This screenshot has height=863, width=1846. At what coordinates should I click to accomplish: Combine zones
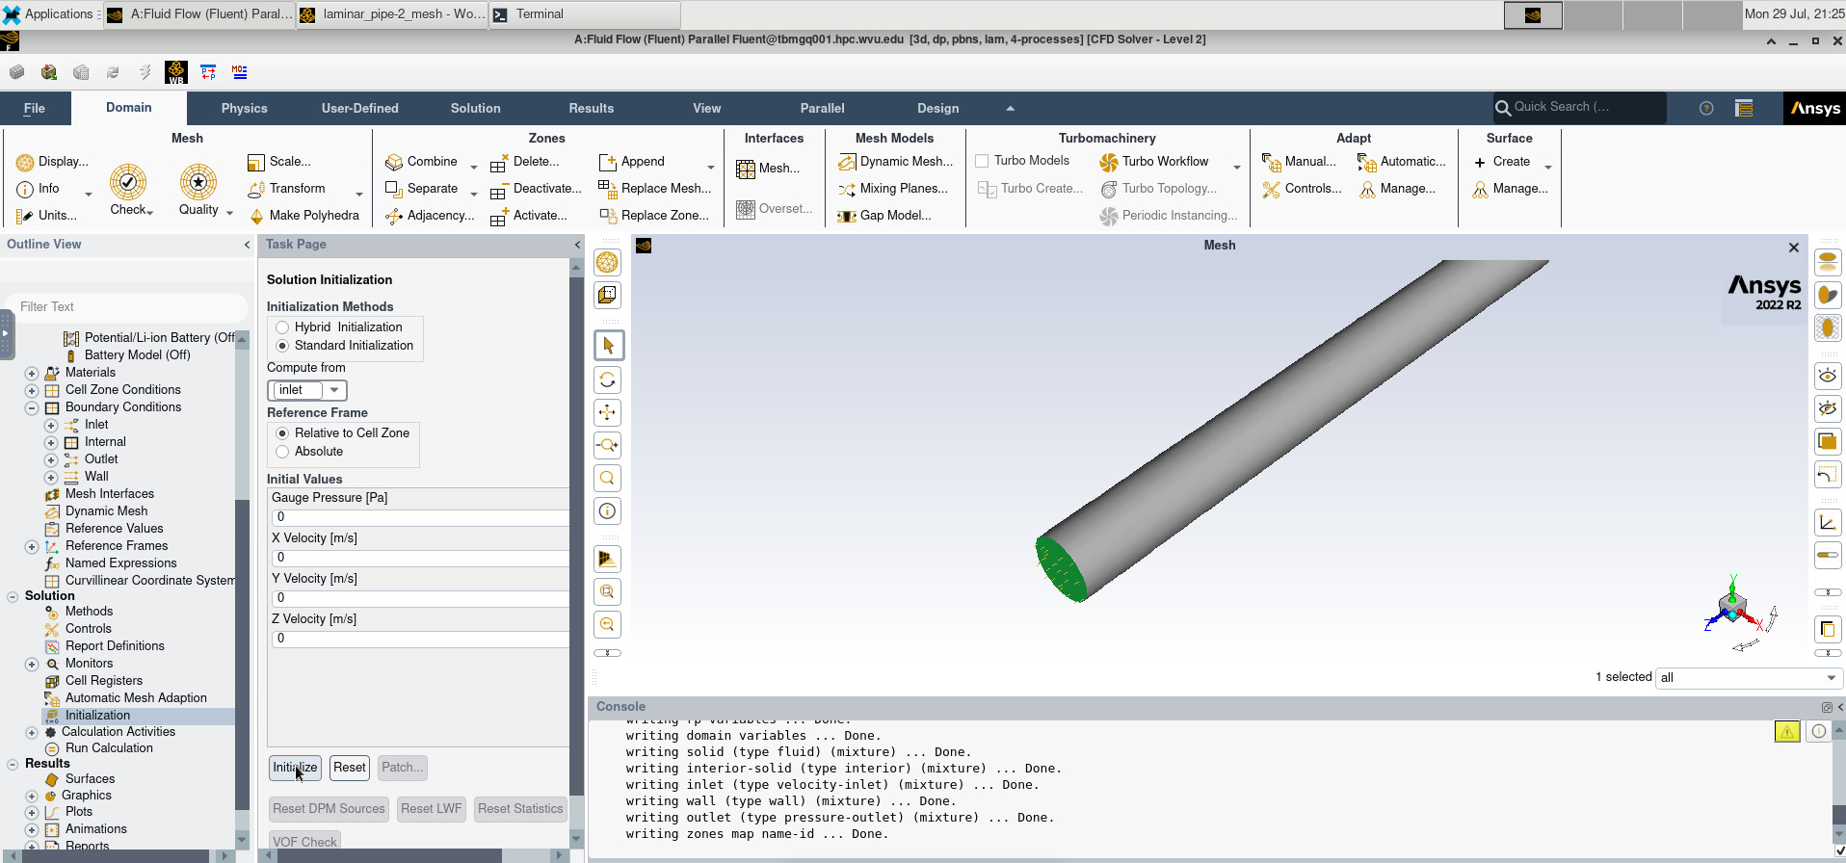click(422, 161)
